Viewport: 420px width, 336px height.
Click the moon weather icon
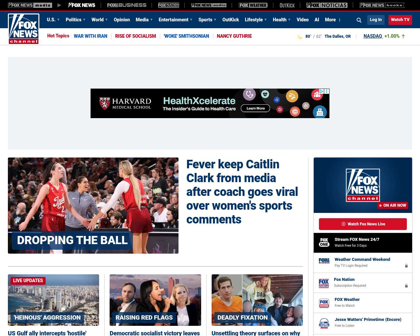click(x=300, y=36)
